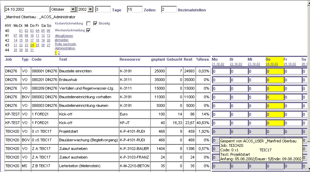Click the '%Ress' column header
310x172 pixels.
click(202, 59)
